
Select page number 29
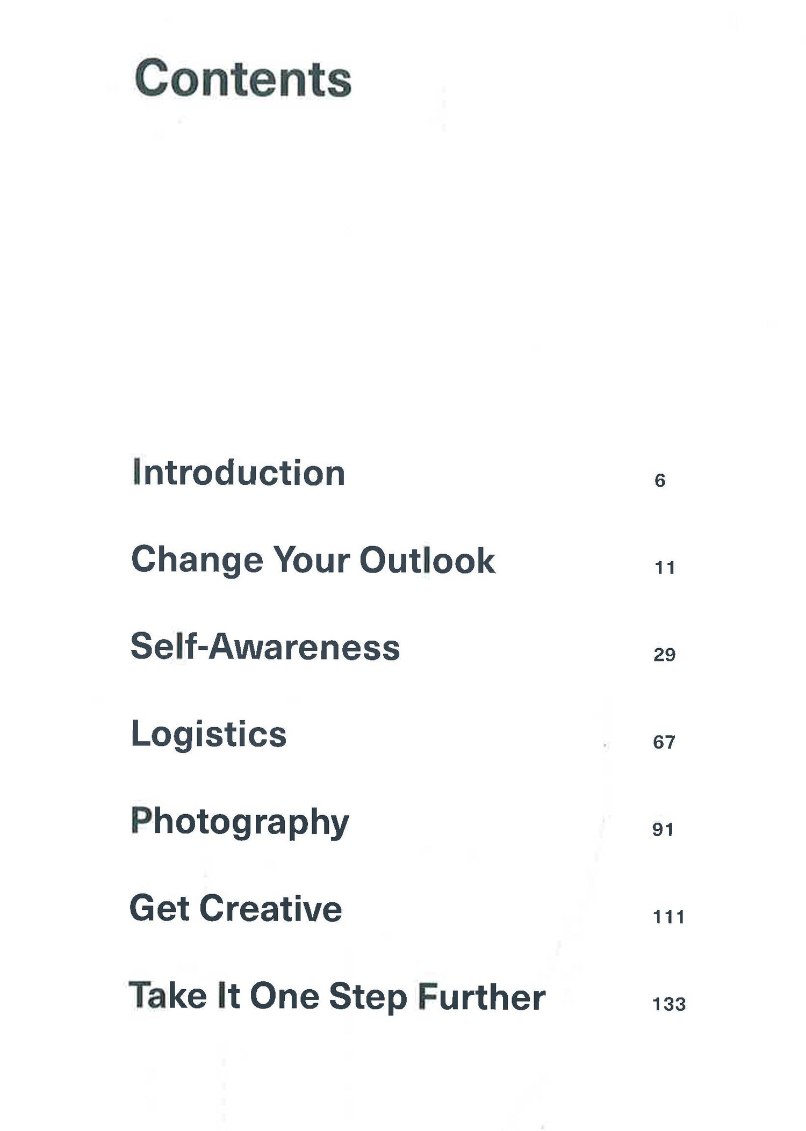tap(664, 655)
